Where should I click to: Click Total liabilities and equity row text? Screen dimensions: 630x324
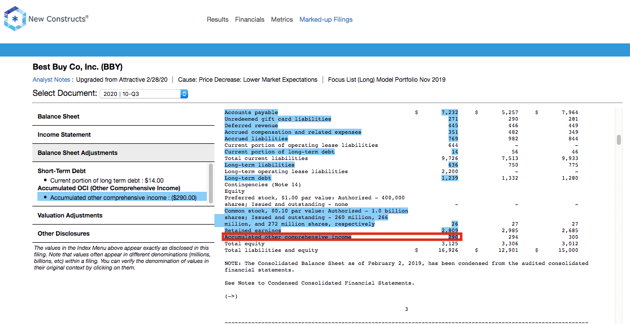[272, 250]
